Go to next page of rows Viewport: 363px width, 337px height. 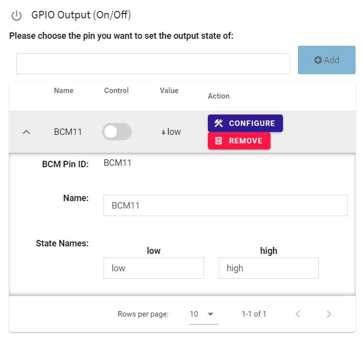329,314
